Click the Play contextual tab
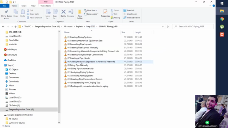The width and height of the screenshot is (228, 128). coord(46,2)
